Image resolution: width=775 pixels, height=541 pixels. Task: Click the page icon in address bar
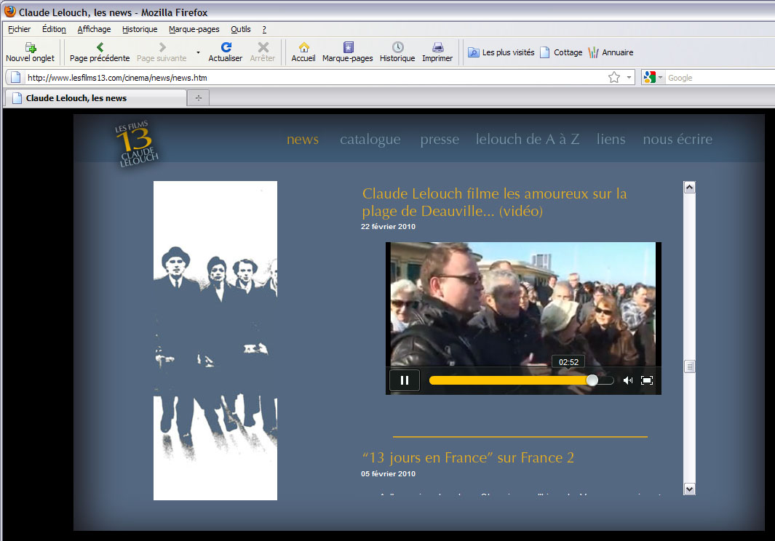15,78
